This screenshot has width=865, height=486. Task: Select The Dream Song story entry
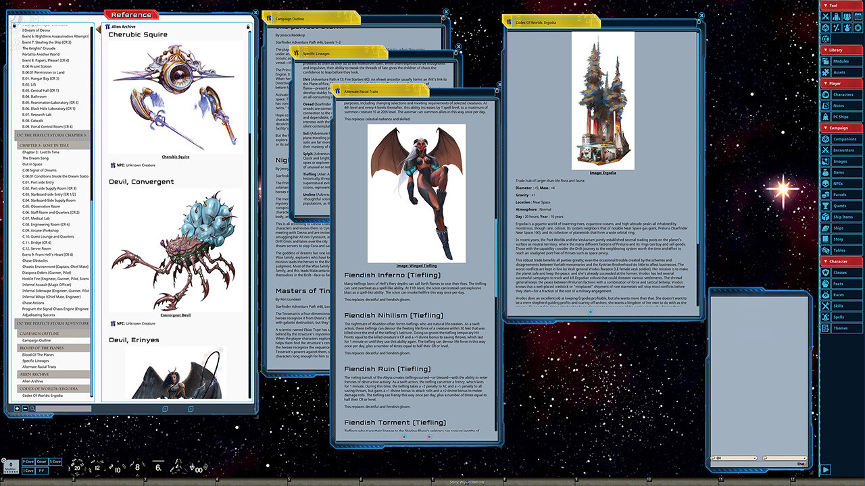pyautogui.click(x=35, y=159)
